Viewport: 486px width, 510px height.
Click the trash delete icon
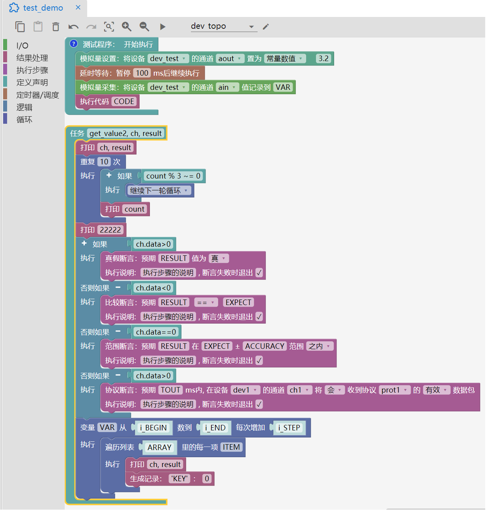pos(56,26)
